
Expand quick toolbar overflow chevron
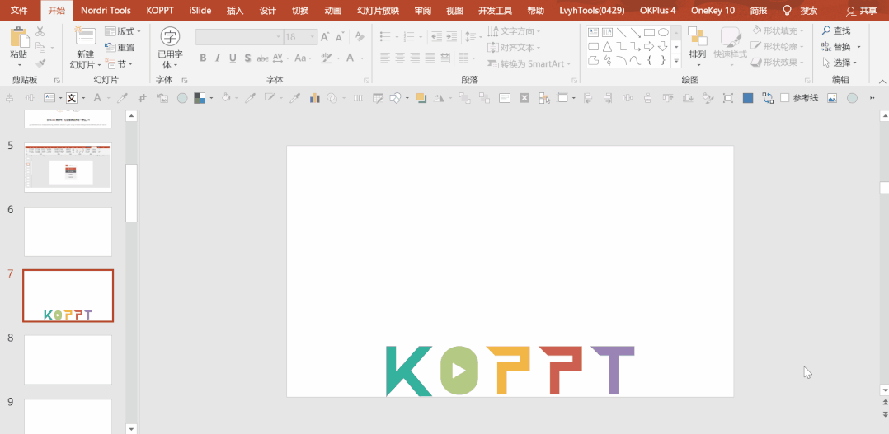point(872,98)
